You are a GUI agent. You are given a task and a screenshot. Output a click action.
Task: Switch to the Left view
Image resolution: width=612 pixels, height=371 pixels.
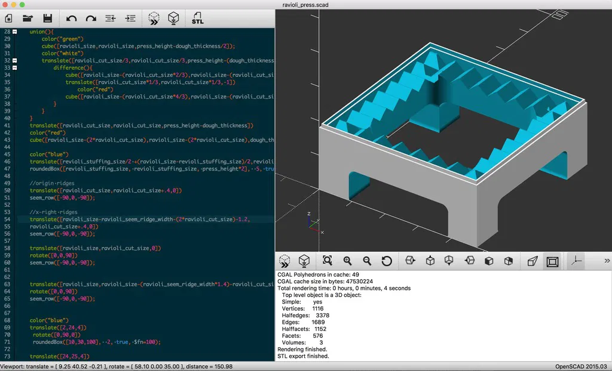(470, 260)
